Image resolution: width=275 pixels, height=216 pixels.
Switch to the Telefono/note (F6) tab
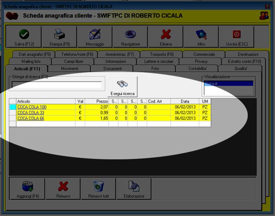click(77, 54)
